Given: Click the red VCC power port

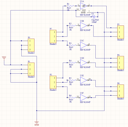Looking at the screenshot, I should [4, 58].
